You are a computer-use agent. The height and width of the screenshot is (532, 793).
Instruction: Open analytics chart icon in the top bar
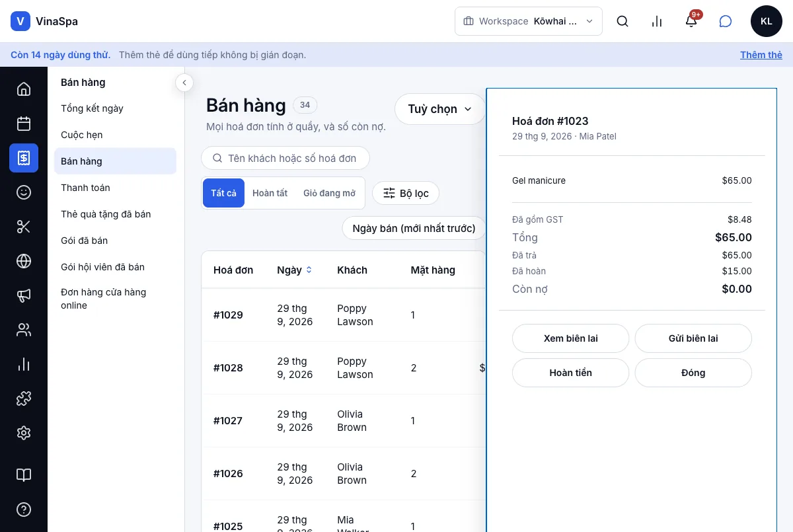(x=657, y=21)
